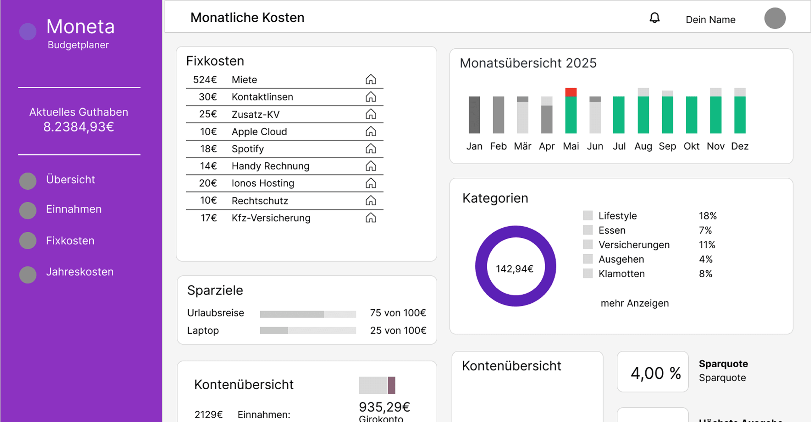The height and width of the screenshot is (422, 811).
Task: Click the Einnahmen sidebar icon
Action: 28,210
